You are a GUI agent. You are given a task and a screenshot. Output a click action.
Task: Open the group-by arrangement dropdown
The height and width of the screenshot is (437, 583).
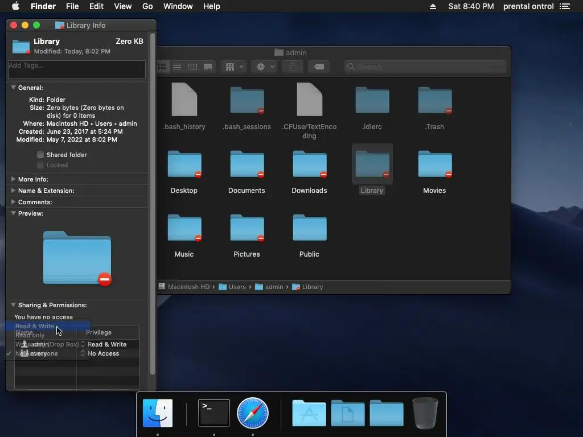(234, 67)
